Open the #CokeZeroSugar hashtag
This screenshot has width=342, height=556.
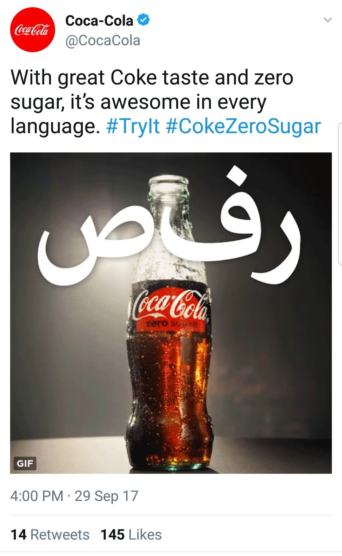(x=243, y=126)
